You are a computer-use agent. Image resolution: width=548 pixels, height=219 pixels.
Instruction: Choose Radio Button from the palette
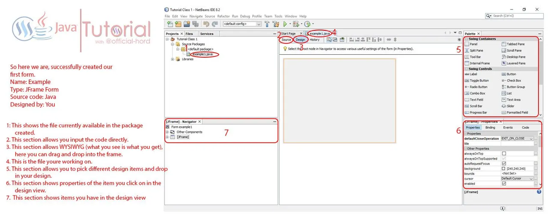coord(476,87)
